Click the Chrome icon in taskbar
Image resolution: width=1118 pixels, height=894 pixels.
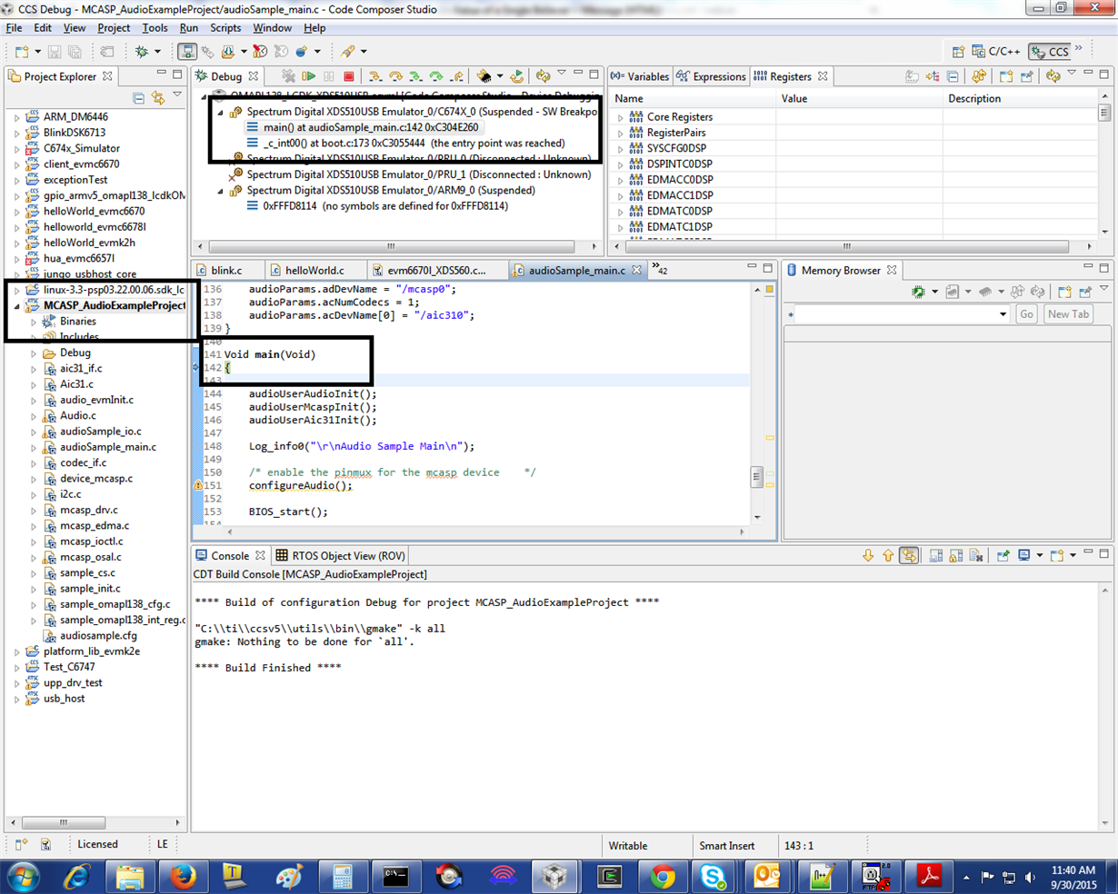tap(663, 877)
